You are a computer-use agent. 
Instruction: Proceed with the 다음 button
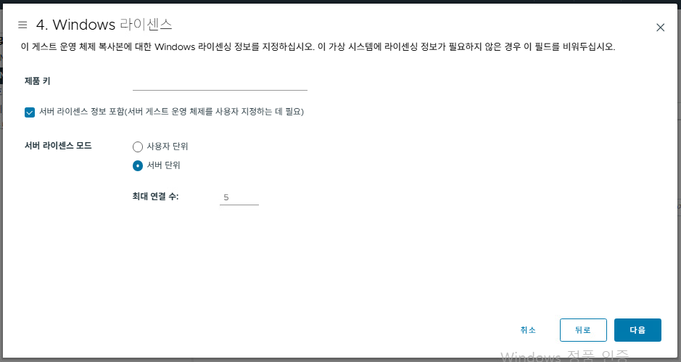[x=637, y=330]
